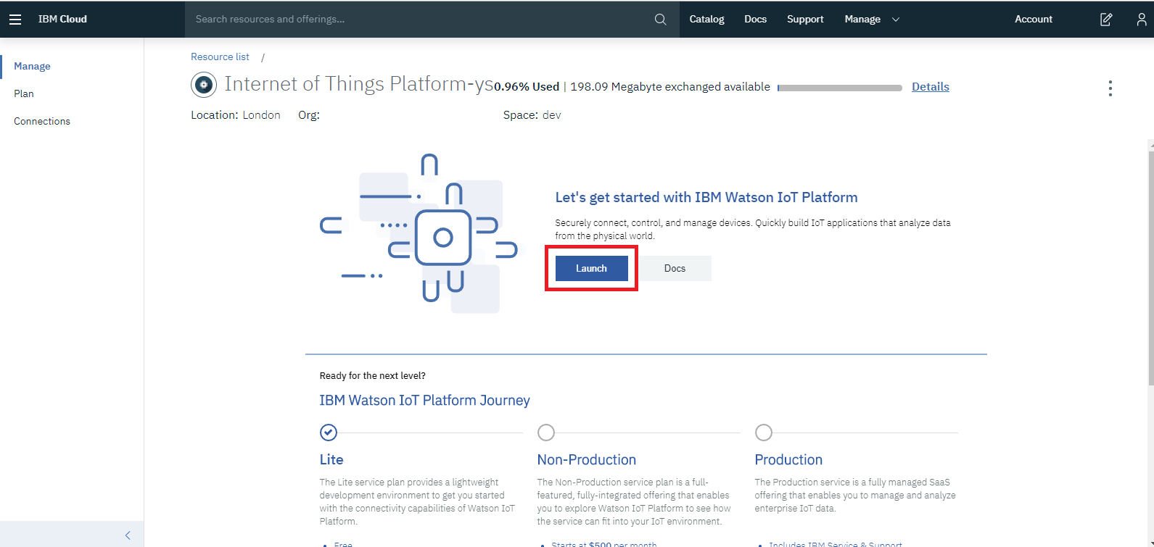Image resolution: width=1154 pixels, height=547 pixels.
Task: Select Plan in the left sidebar
Action: point(24,93)
